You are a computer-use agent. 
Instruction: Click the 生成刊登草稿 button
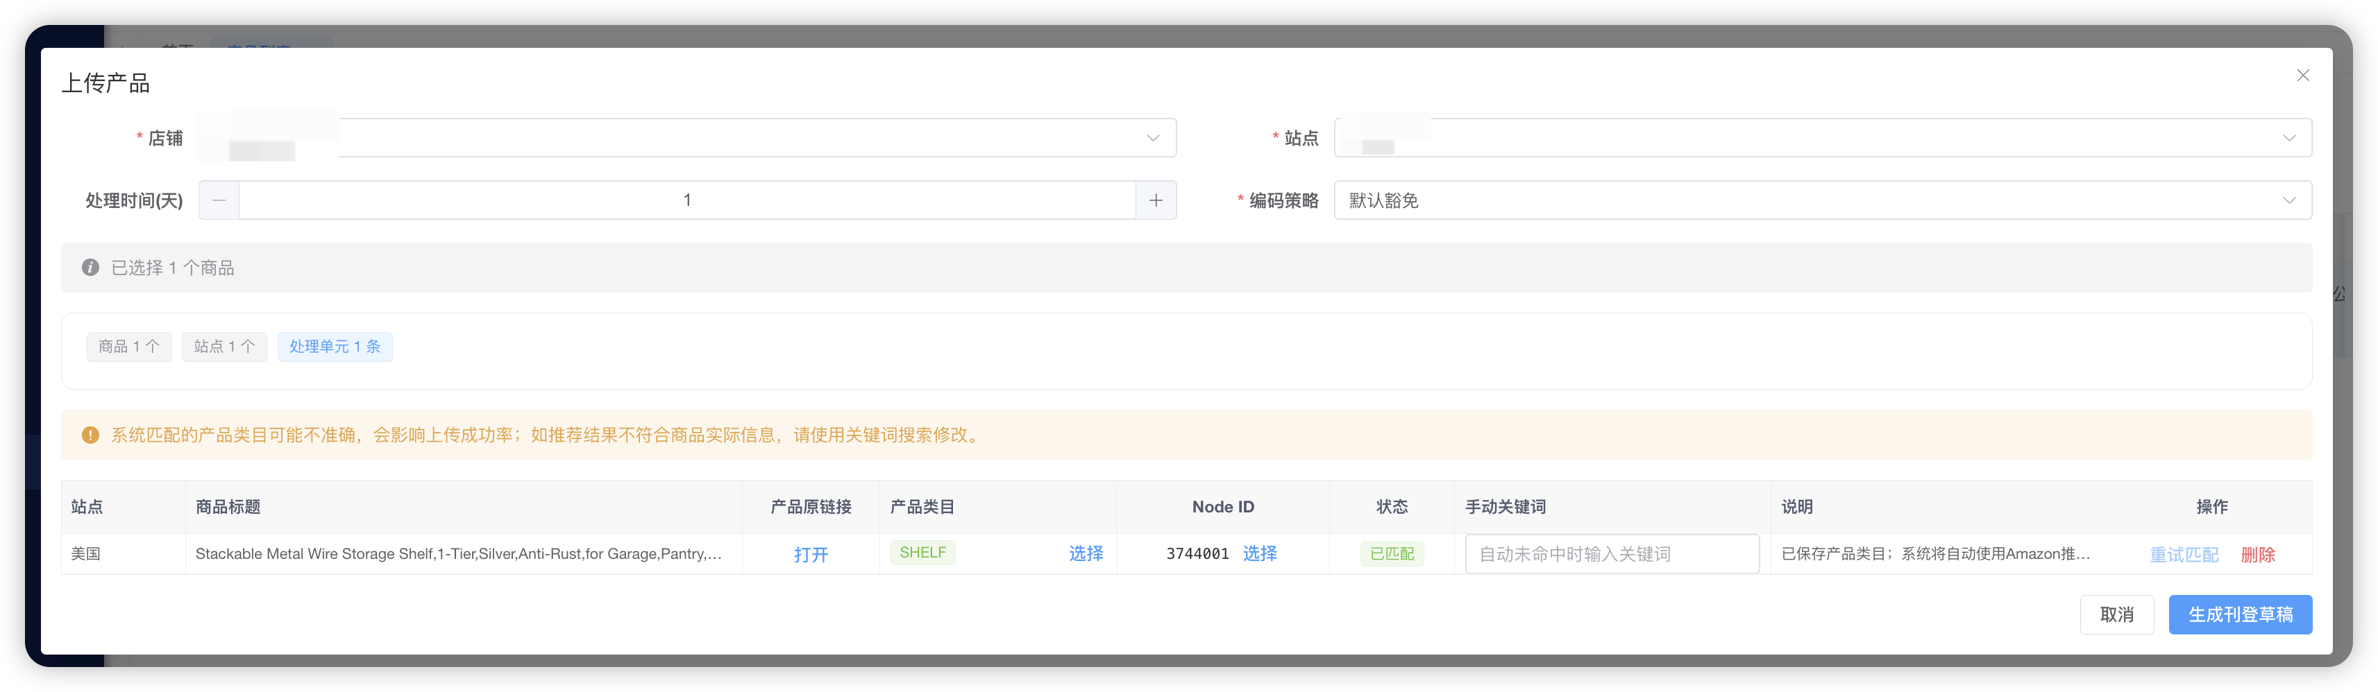[x=2240, y=614]
